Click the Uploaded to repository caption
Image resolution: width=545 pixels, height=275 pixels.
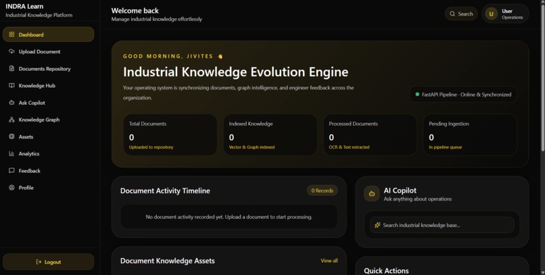tap(151, 147)
